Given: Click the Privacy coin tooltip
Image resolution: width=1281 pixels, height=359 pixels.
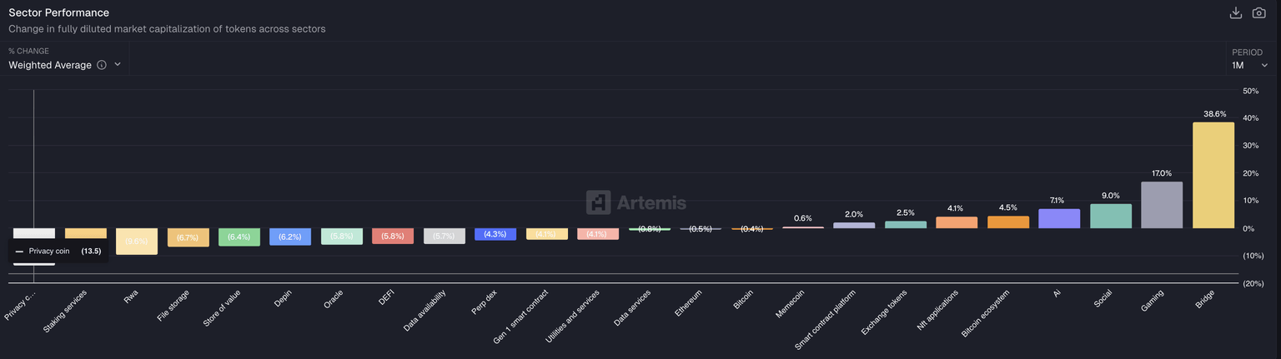Looking at the screenshot, I should 58,251.
